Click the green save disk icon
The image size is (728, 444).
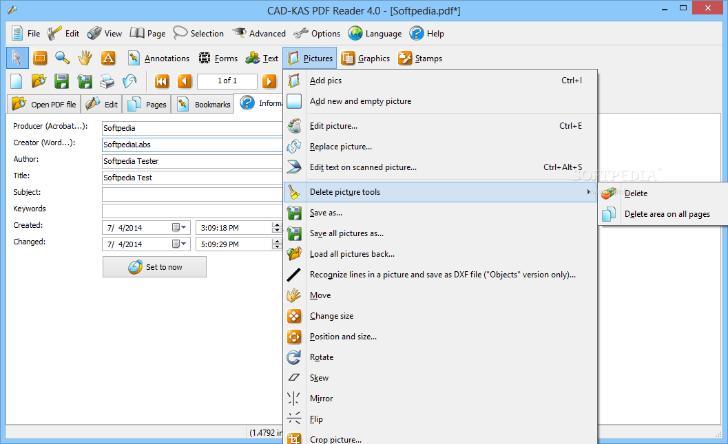tap(61, 81)
